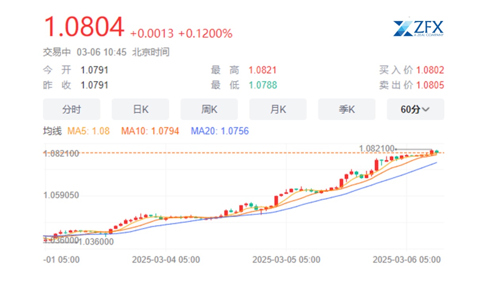Viewport: 503px width, 283px height.
Task: Switch to the 月K monthly tab
Action: point(278,109)
